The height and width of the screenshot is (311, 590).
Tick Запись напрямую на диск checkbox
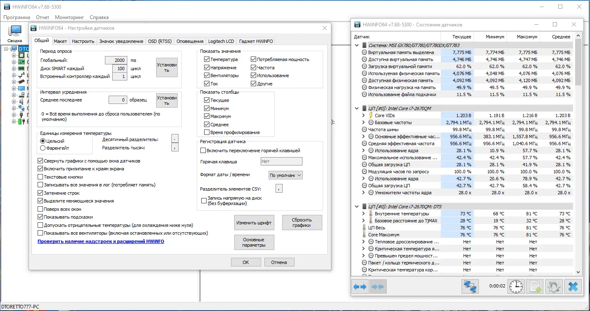pyautogui.click(x=204, y=201)
